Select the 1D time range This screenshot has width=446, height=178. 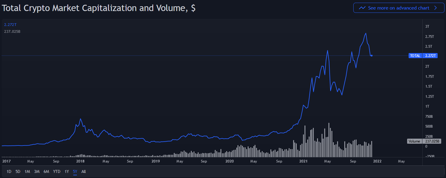coord(9,171)
